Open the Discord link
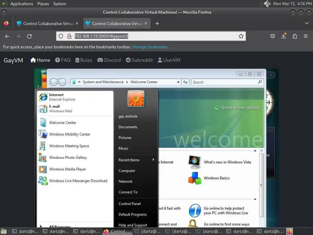This screenshot has width=313, height=235. (109, 60)
